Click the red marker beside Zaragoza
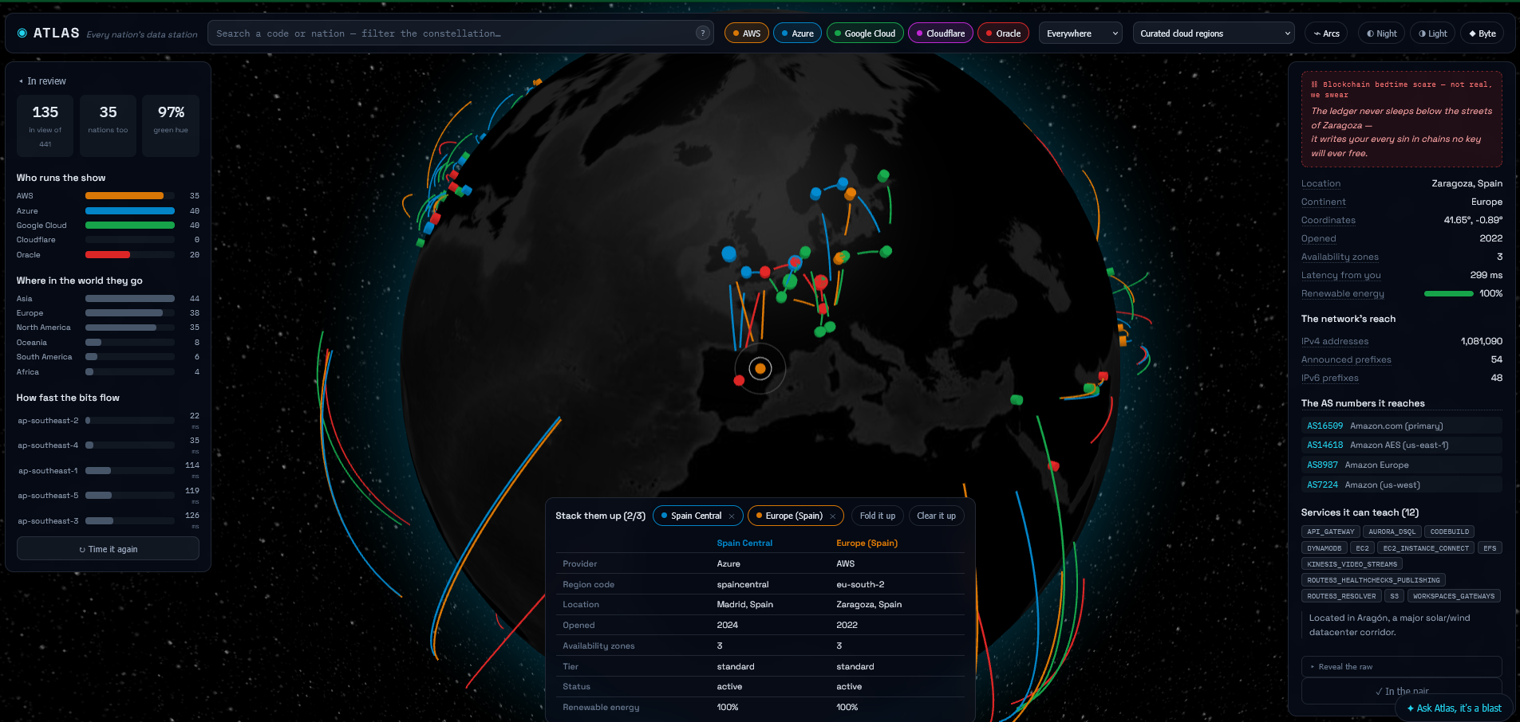 (x=739, y=380)
